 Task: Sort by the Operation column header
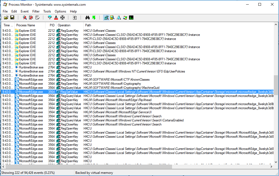(x=70, y=25)
